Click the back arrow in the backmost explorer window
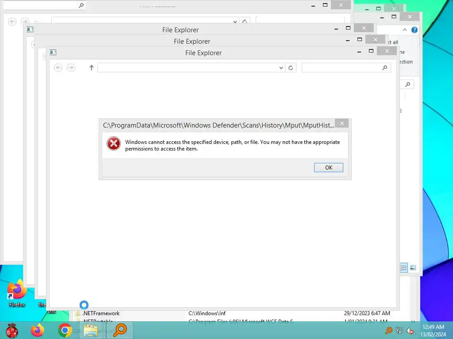 pos(12,21)
